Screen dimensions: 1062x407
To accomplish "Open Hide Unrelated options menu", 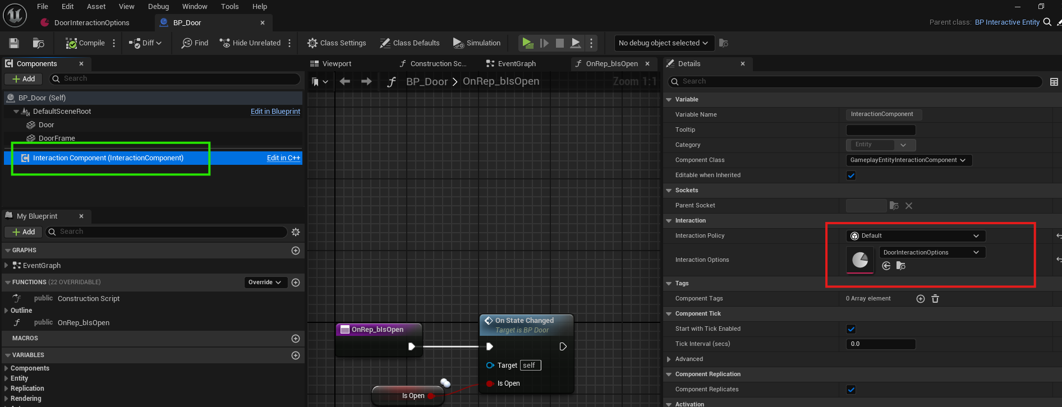I will point(289,43).
